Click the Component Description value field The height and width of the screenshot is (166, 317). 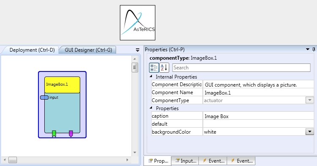pyautogui.click(x=258, y=84)
